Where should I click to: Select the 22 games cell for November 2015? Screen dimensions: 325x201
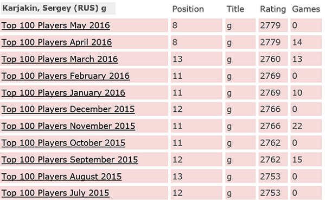pos(306,126)
